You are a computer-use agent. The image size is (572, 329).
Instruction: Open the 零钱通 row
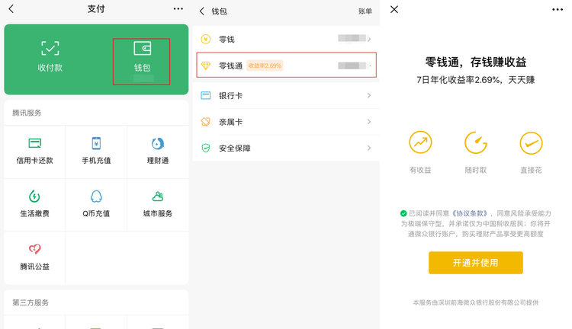(x=286, y=65)
